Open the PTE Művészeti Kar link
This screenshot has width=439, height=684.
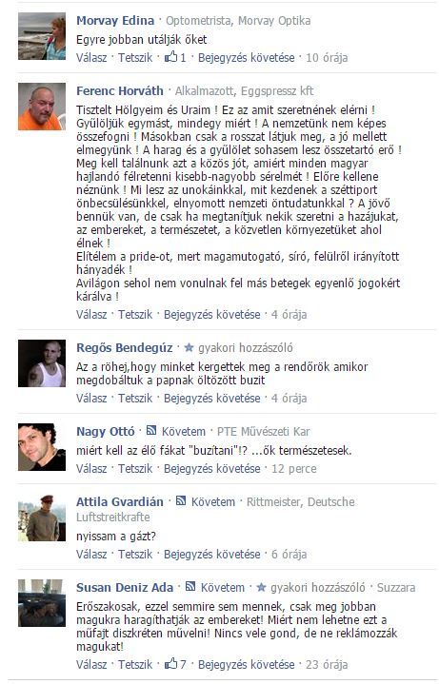point(264,432)
